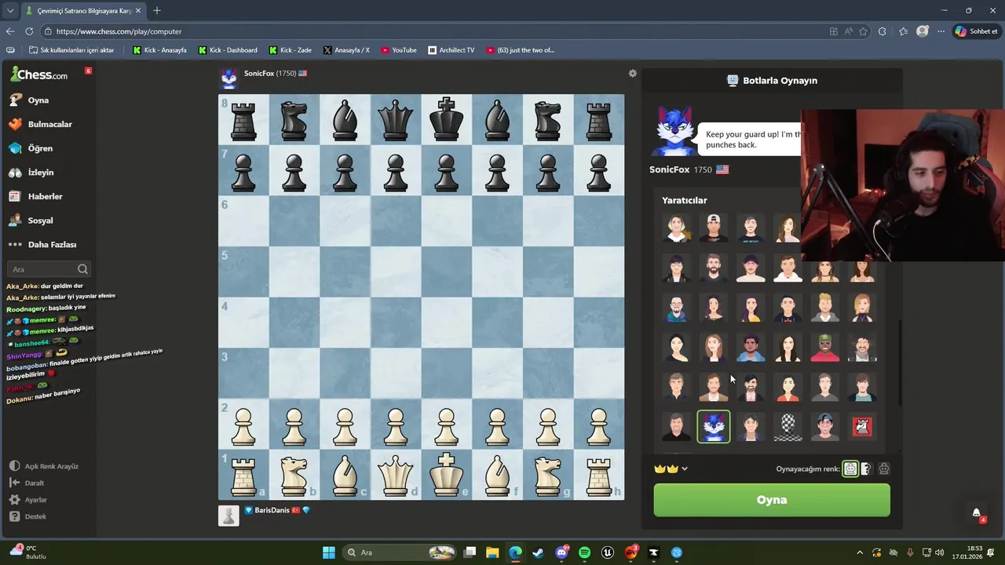This screenshot has height=565, width=1005.
Task: Select the green-cap bot avatar
Action: point(824,348)
